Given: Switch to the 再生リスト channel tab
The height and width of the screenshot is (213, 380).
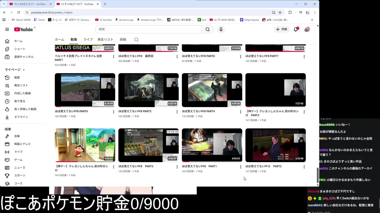Looking at the screenshot, I should coord(105,40).
